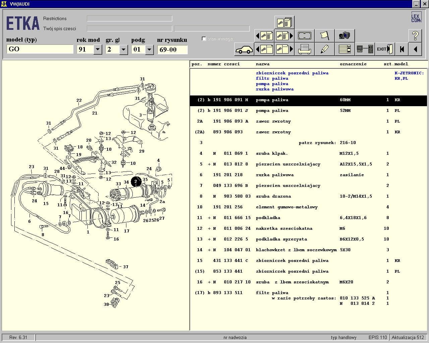Select row 'sruba drazona'
Screen dimensions: 429x343
[x=308, y=196]
